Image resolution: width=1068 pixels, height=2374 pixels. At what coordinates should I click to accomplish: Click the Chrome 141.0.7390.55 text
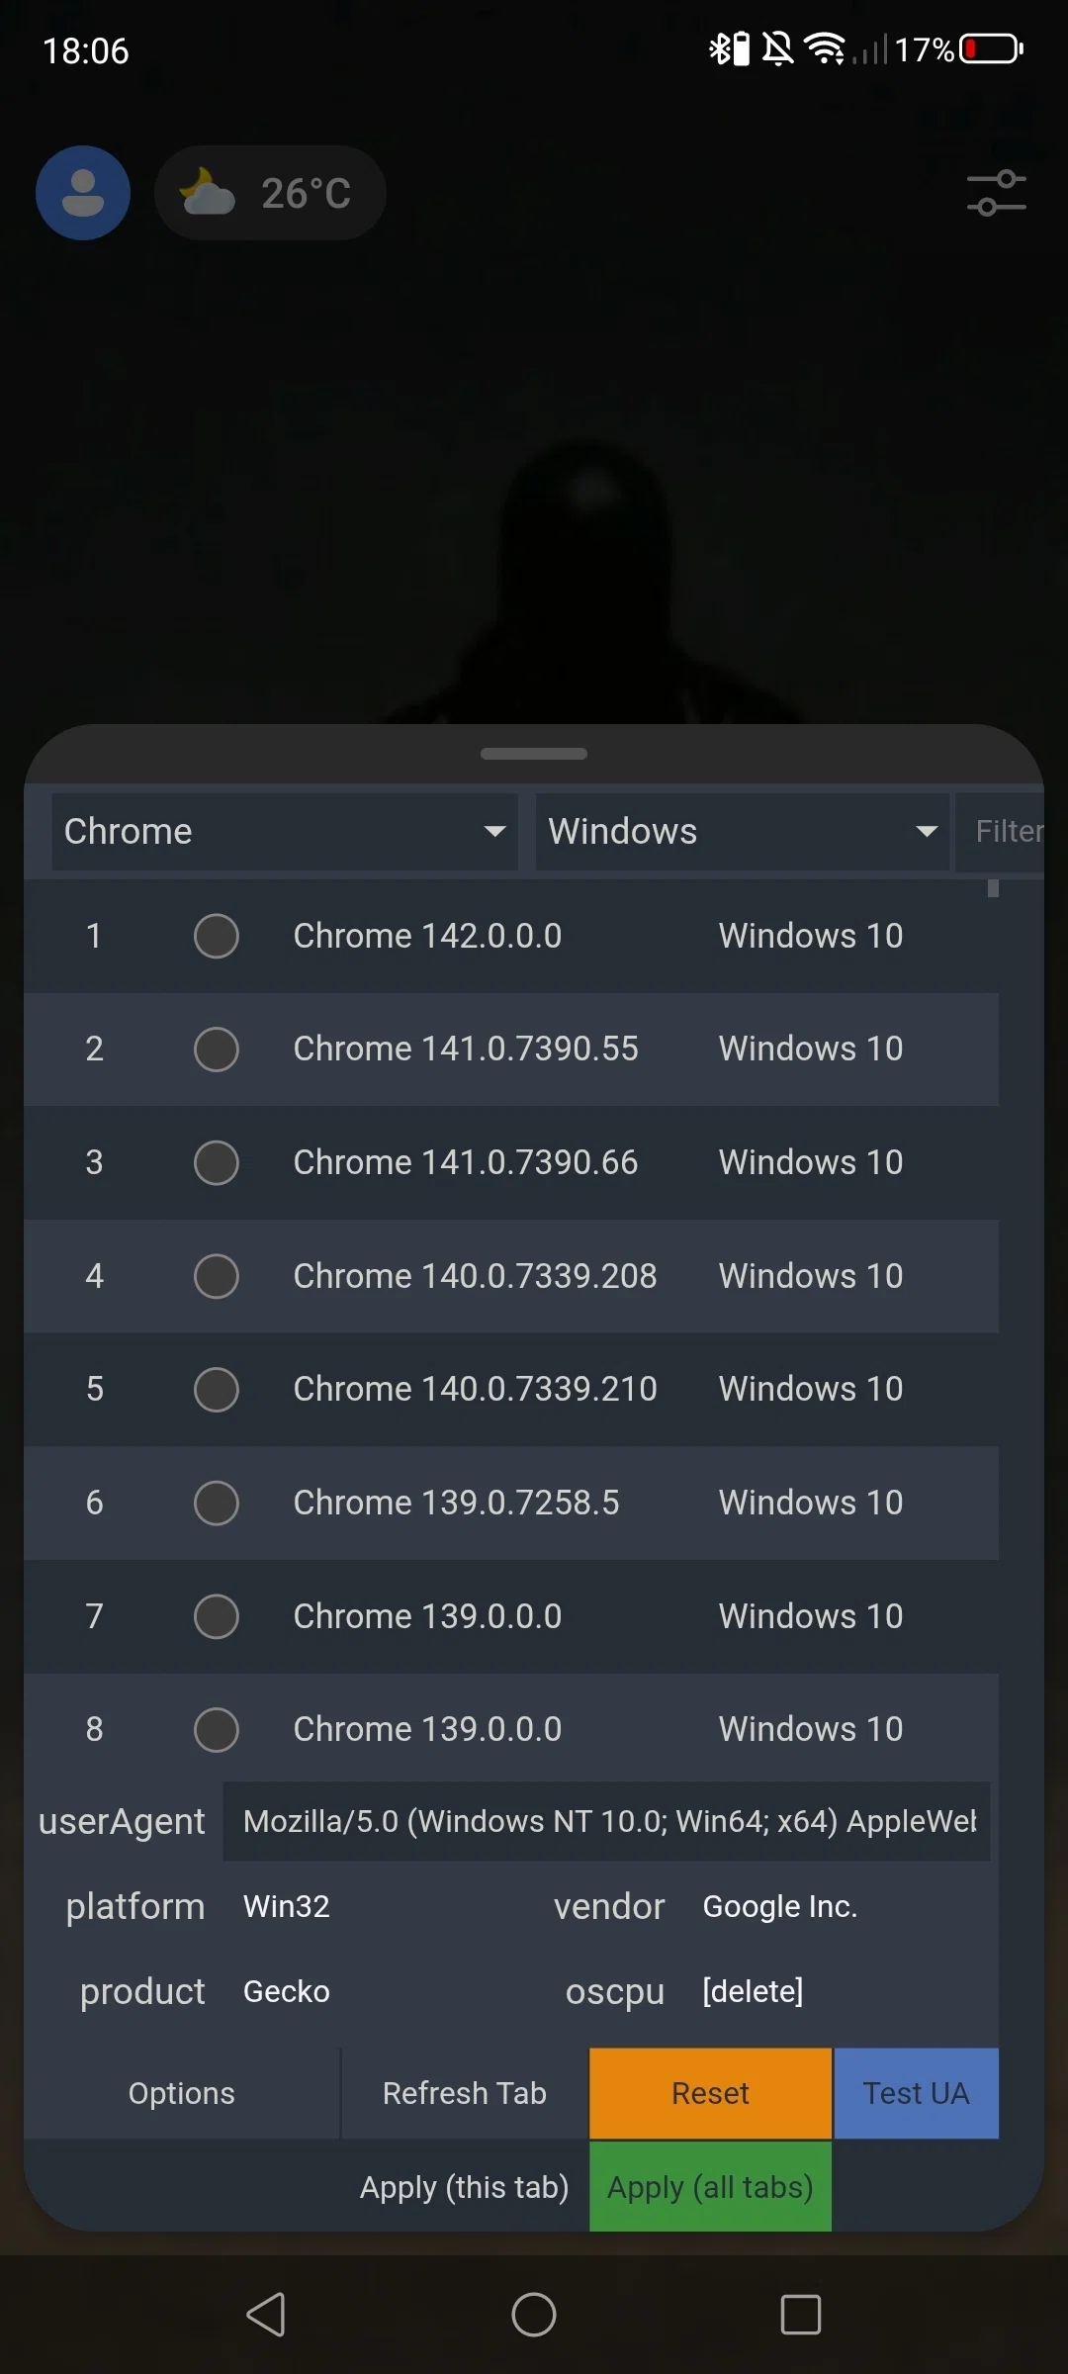point(466,1049)
